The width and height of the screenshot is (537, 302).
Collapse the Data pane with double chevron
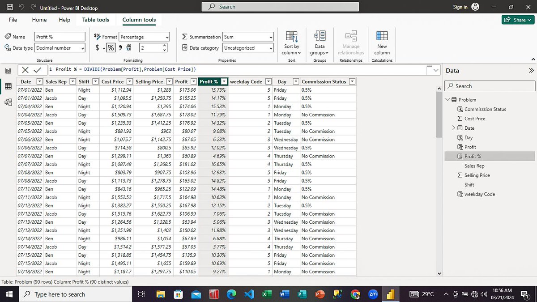[x=531, y=71]
